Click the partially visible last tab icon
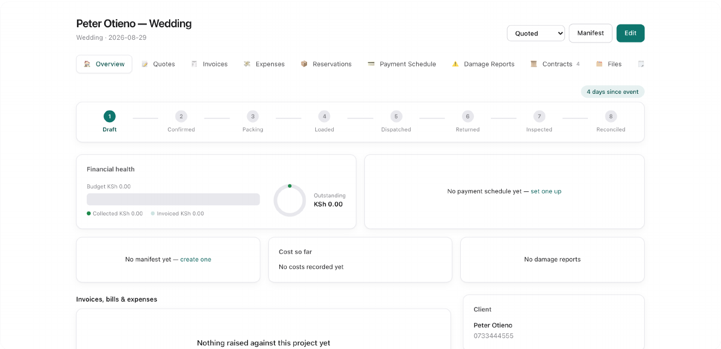This screenshot has height=349, width=721. (641, 64)
